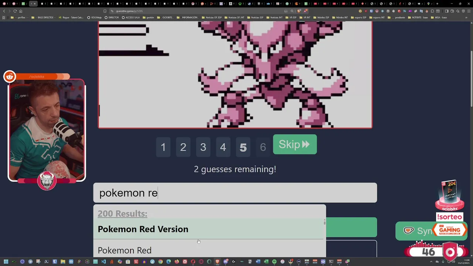Open Excel from the taskbar
473x266 pixels.
click(x=266, y=262)
